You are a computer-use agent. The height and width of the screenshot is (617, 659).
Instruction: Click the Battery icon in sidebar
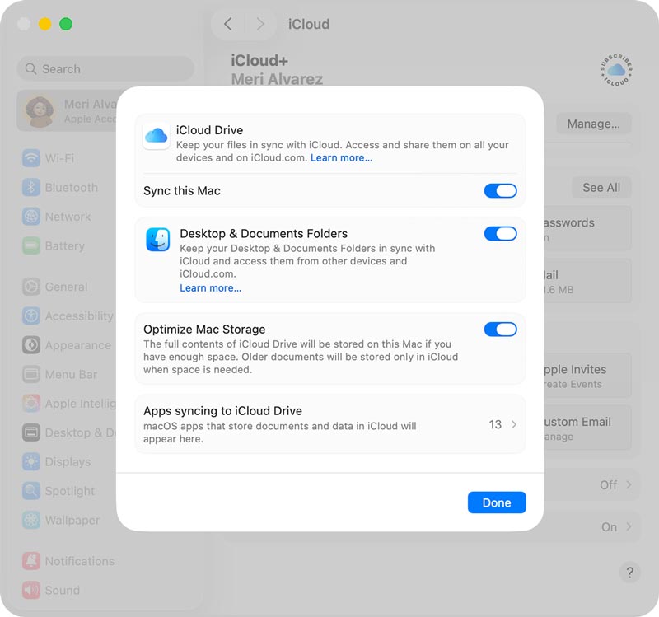point(31,245)
